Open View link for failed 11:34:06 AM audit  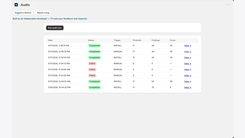click(187, 70)
